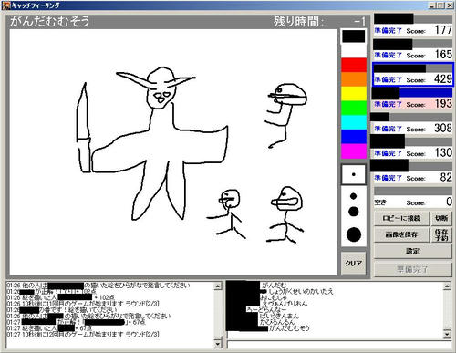Select highlighted player row with score 429

pyautogui.click(x=413, y=75)
